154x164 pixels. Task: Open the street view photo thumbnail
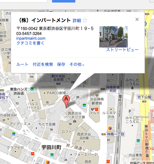pos(114,37)
